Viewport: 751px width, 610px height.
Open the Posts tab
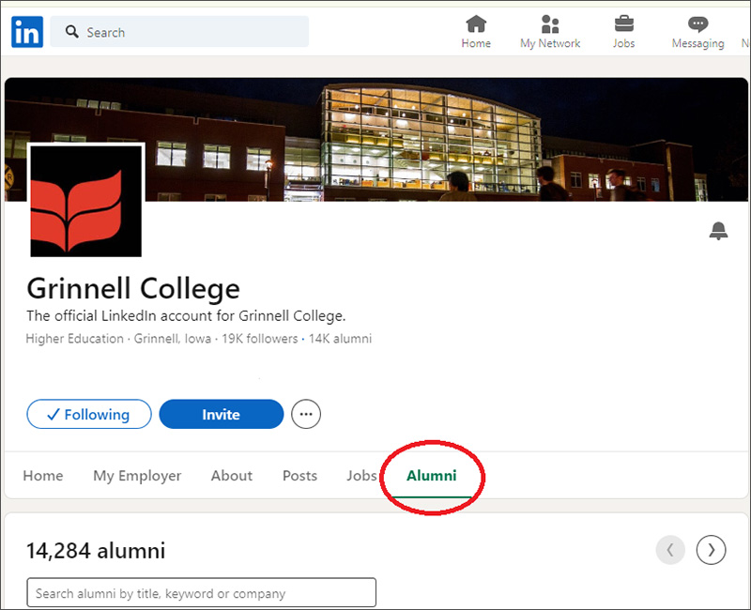click(299, 476)
